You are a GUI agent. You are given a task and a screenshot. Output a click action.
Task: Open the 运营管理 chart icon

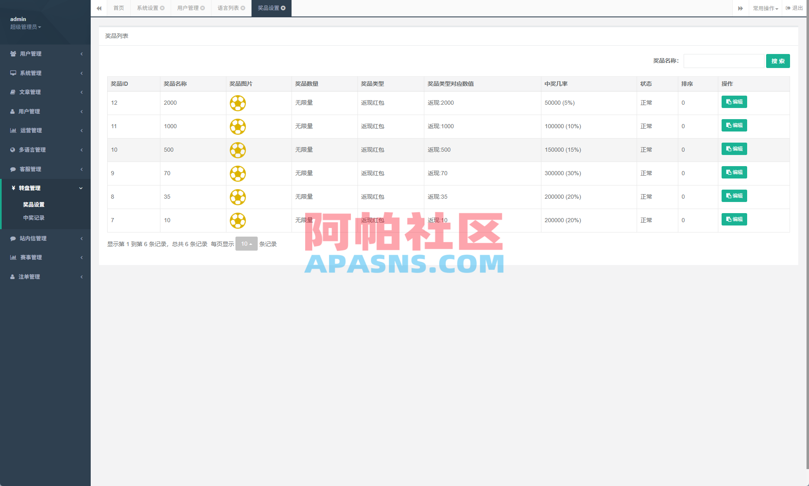(12, 130)
